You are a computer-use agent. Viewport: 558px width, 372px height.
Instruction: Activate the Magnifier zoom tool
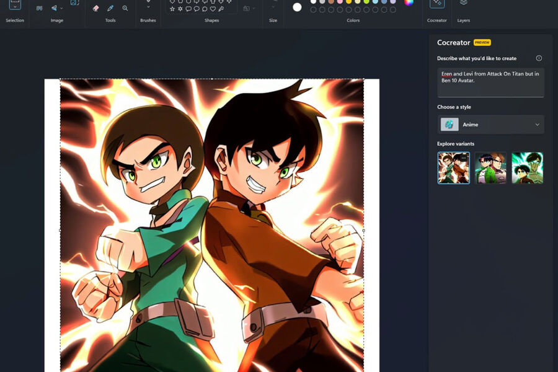[x=125, y=8]
